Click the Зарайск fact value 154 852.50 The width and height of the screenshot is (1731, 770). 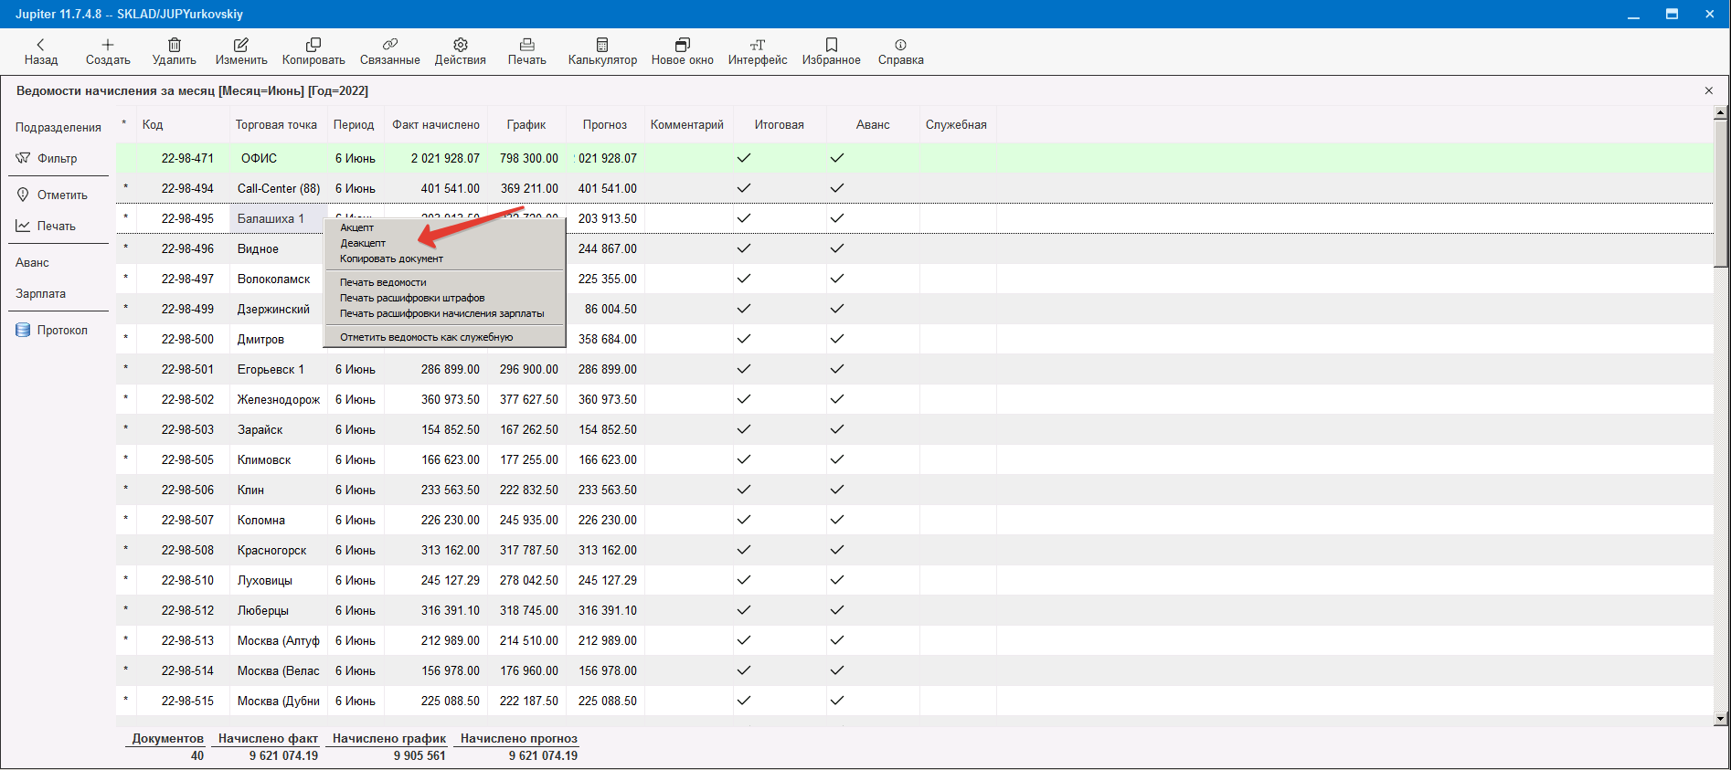point(451,429)
